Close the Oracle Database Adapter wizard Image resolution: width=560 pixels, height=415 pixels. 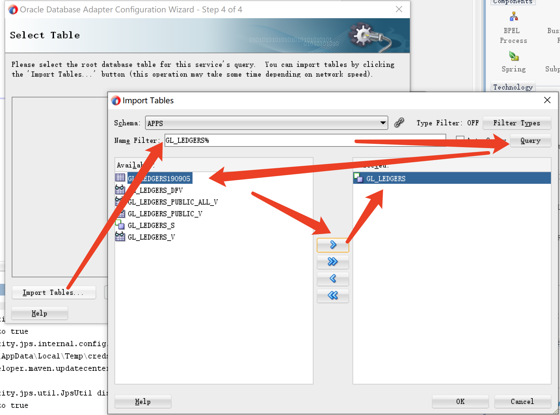[x=399, y=9]
